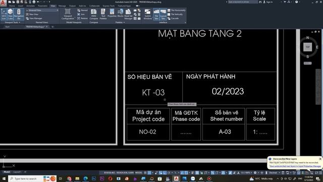323x182 pixels.
Task: Toggle the UCS Icon button
Action: coord(4,14)
